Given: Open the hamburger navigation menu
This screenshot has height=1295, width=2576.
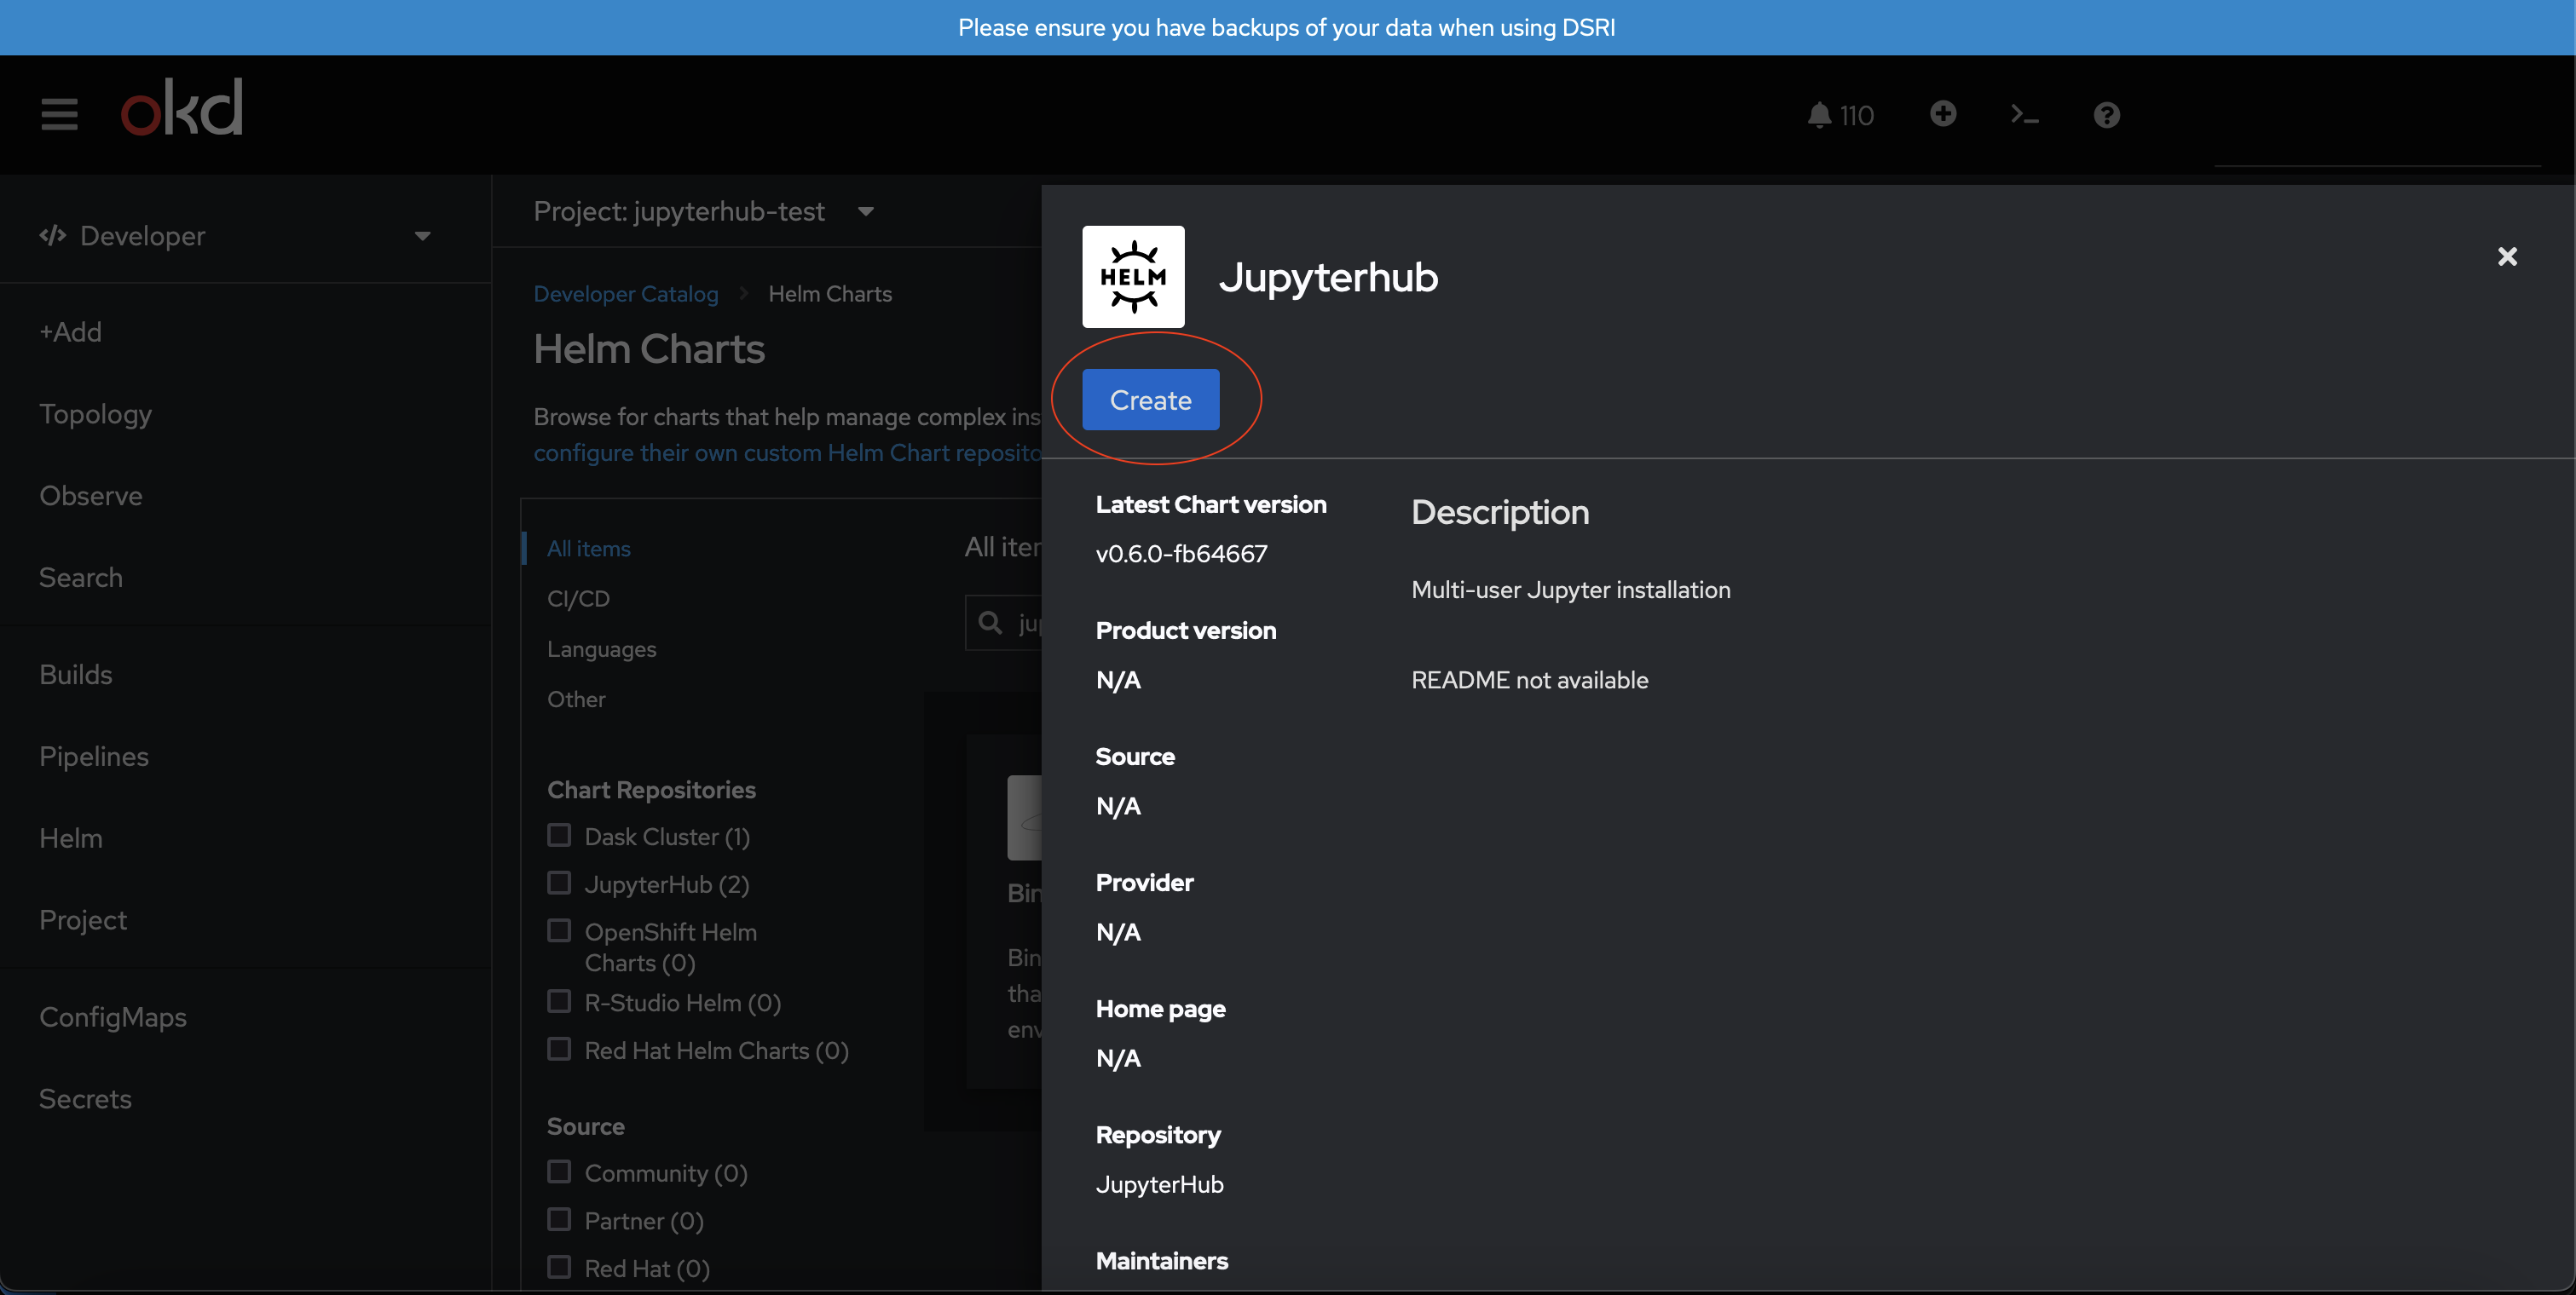Looking at the screenshot, I should (59, 114).
